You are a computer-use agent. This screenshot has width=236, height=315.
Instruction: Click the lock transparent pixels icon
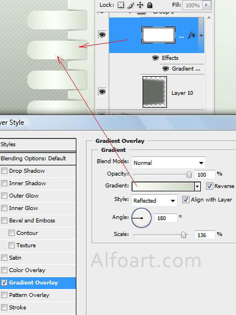(x=121, y=5)
